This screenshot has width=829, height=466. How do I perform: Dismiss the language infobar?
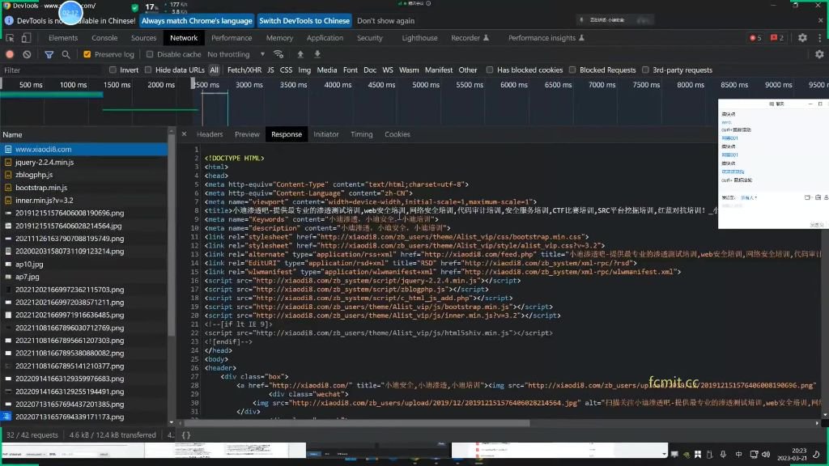tap(820, 20)
